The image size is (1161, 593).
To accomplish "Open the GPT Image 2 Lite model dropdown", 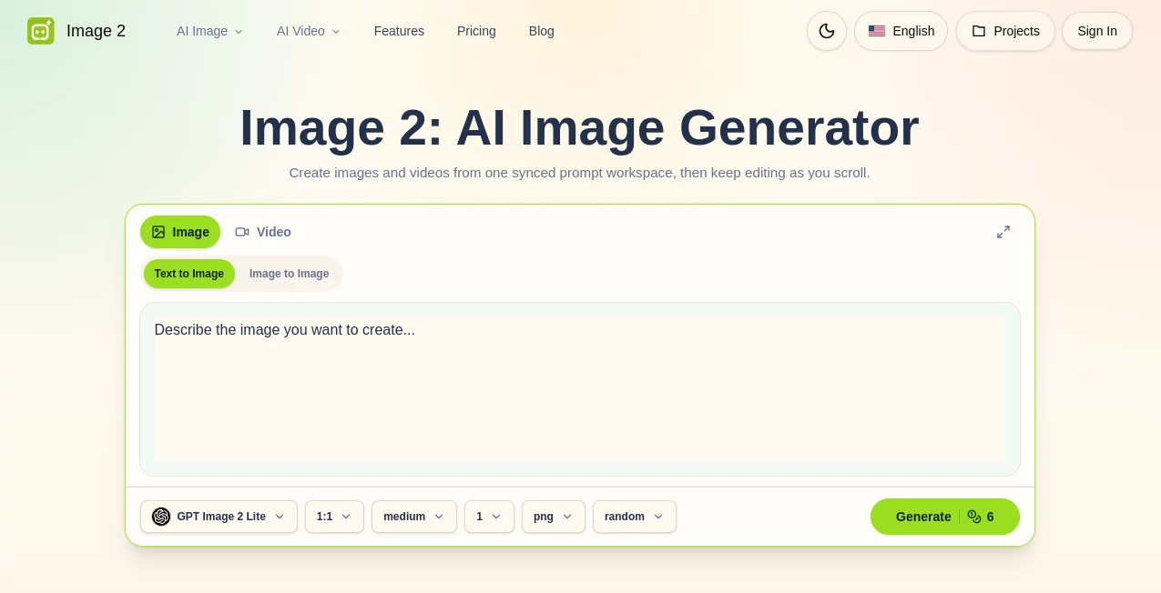I will [219, 517].
